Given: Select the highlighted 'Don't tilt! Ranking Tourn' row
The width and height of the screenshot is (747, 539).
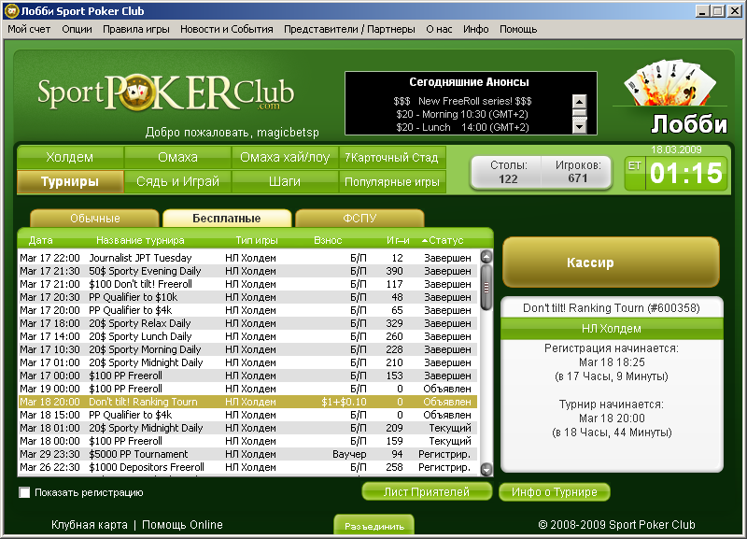Looking at the screenshot, I should click(x=247, y=402).
